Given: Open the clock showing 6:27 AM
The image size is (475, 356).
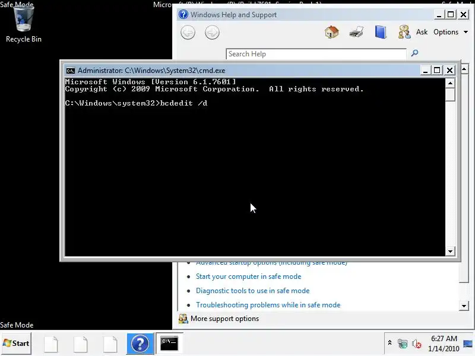Looking at the screenshot, I should pyautogui.click(x=444, y=344).
